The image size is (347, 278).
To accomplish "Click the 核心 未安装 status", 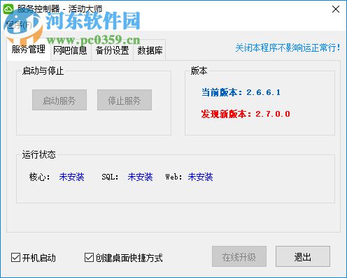I will coord(71,177).
